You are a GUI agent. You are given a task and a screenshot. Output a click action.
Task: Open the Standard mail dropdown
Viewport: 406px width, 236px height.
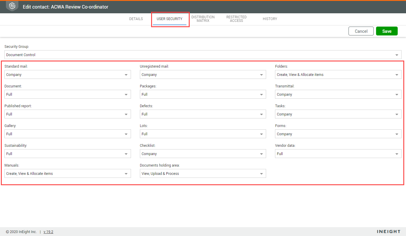coord(68,75)
